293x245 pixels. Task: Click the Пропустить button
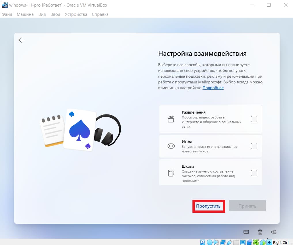tap(208, 206)
